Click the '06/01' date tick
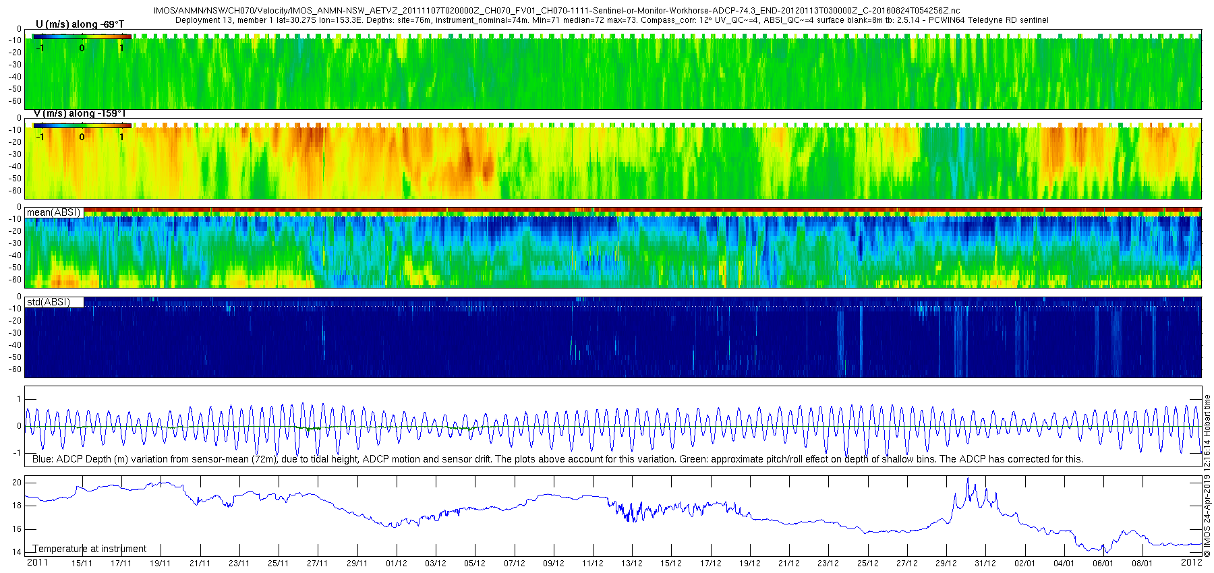 click(x=1103, y=564)
